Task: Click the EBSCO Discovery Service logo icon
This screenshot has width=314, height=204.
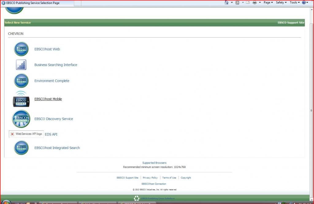Action: tap(21, 119)
